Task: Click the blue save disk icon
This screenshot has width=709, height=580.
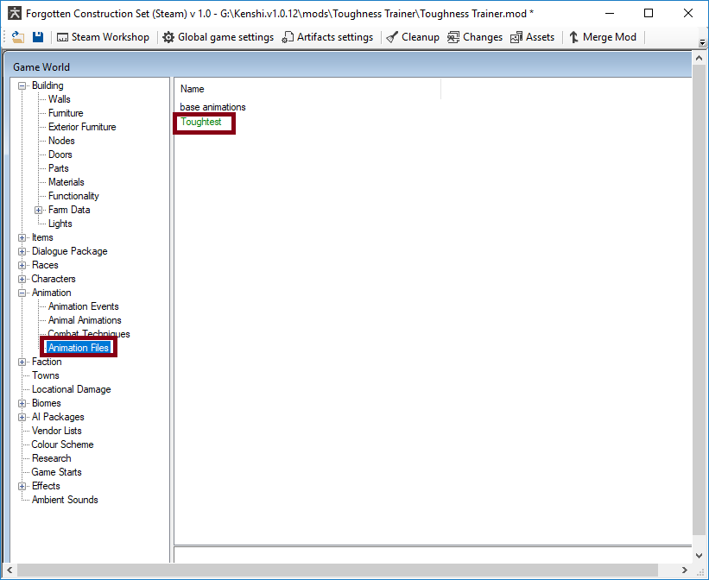Action: click(x=38, y=37)
